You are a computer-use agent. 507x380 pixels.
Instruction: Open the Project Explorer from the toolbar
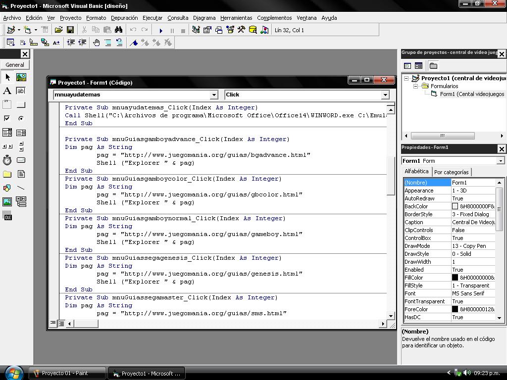pyautogui.click(x=196, y=30)
